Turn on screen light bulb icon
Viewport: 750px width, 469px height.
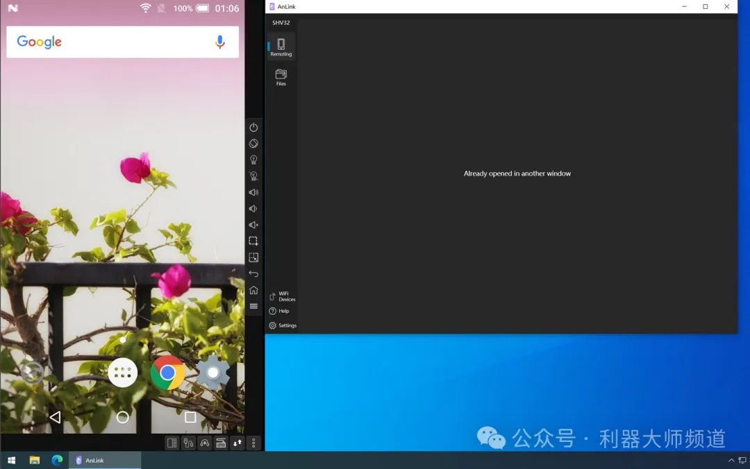coord(253,160)
